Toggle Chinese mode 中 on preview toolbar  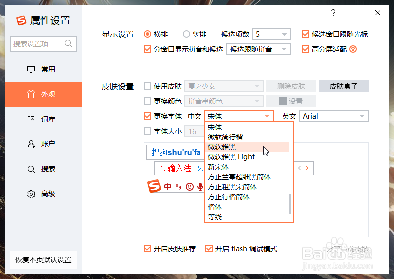pyautogui.click(x=168, y=187)
